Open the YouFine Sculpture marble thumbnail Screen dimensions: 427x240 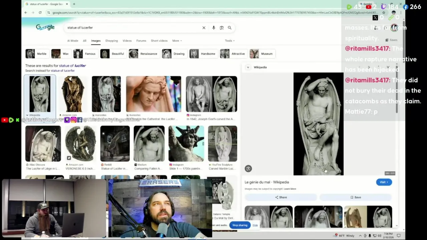[223, 143]
